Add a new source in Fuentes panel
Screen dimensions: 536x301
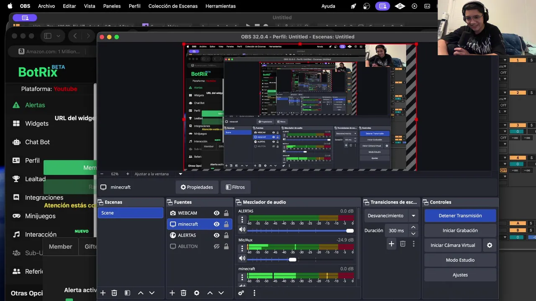pyautogui.click(x=172, y=293)
